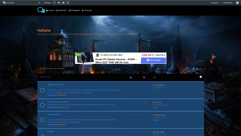The height and width of the screenshot is (136, 241).
Task: Click 'Le deal à ne pas rater' text
Action: [112, 55]
